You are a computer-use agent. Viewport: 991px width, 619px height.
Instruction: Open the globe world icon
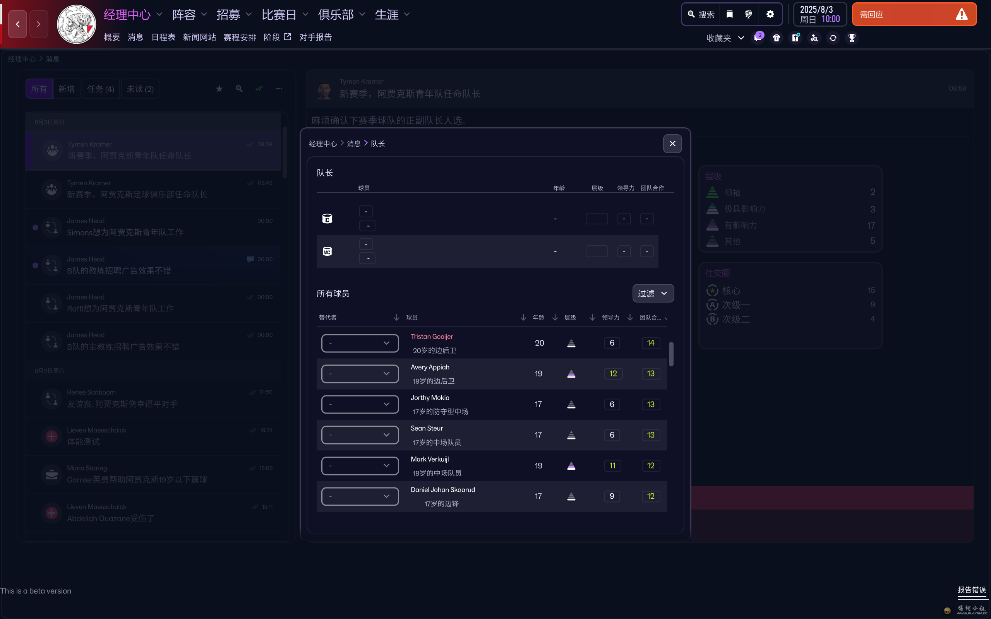(x=748, y=14)
